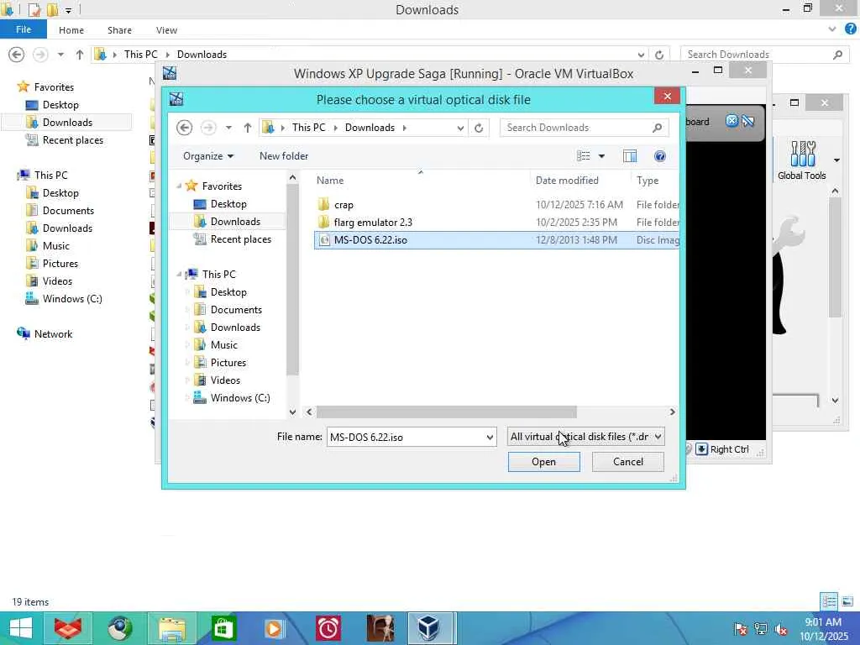Collapse the This PC group in the dialog tree

pos(179,275)
